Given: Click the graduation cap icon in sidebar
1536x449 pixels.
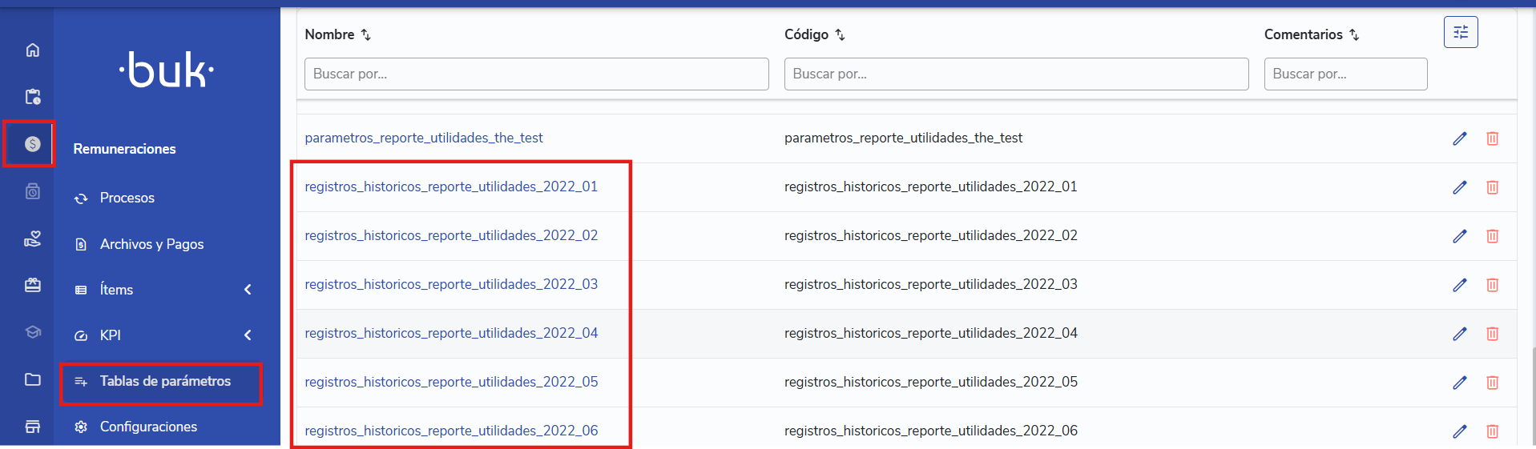Looking at the screenshot, I should (x=32, y=332).
